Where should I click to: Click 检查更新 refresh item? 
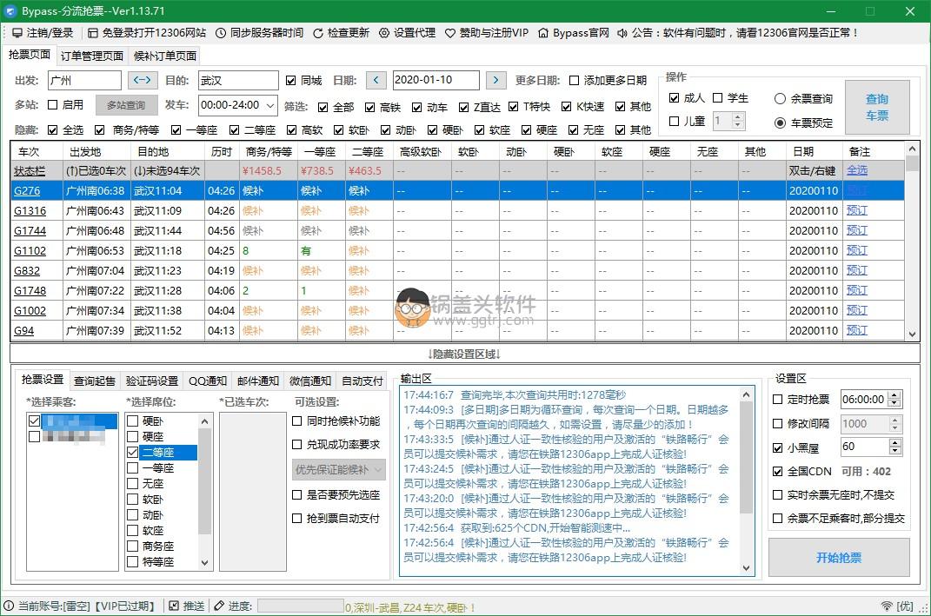341,33
